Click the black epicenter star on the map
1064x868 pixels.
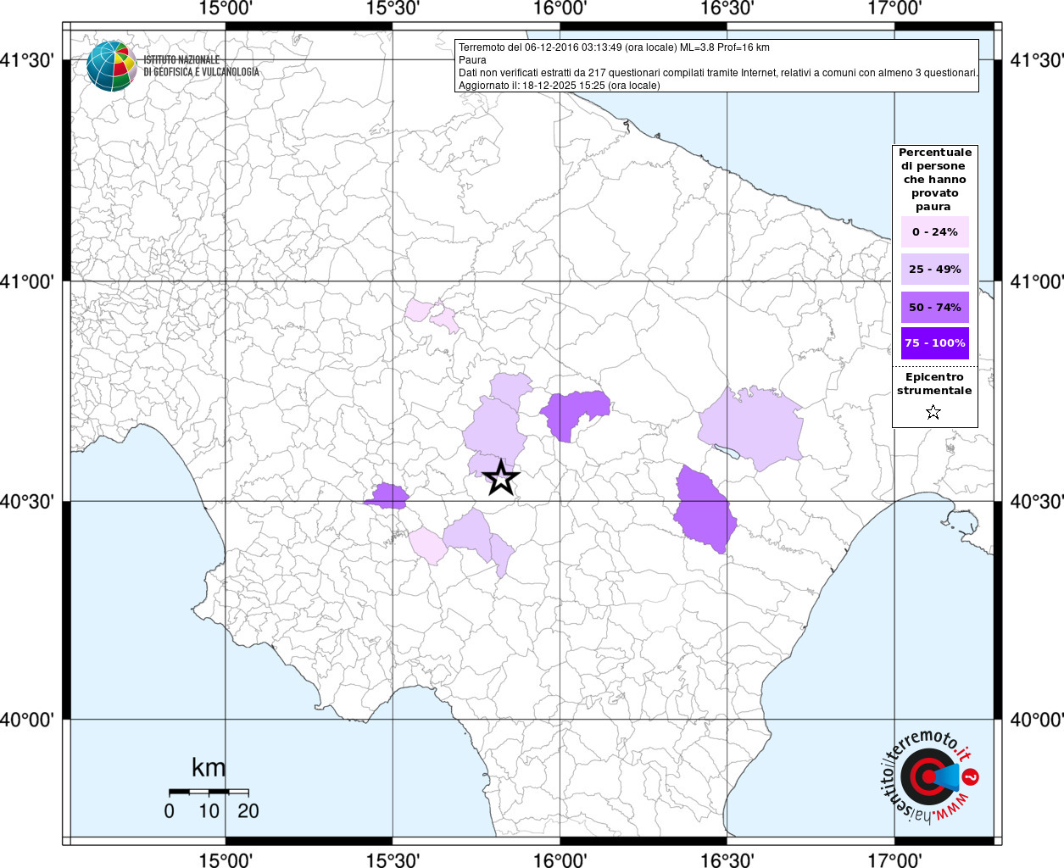[x=501, y=479]
